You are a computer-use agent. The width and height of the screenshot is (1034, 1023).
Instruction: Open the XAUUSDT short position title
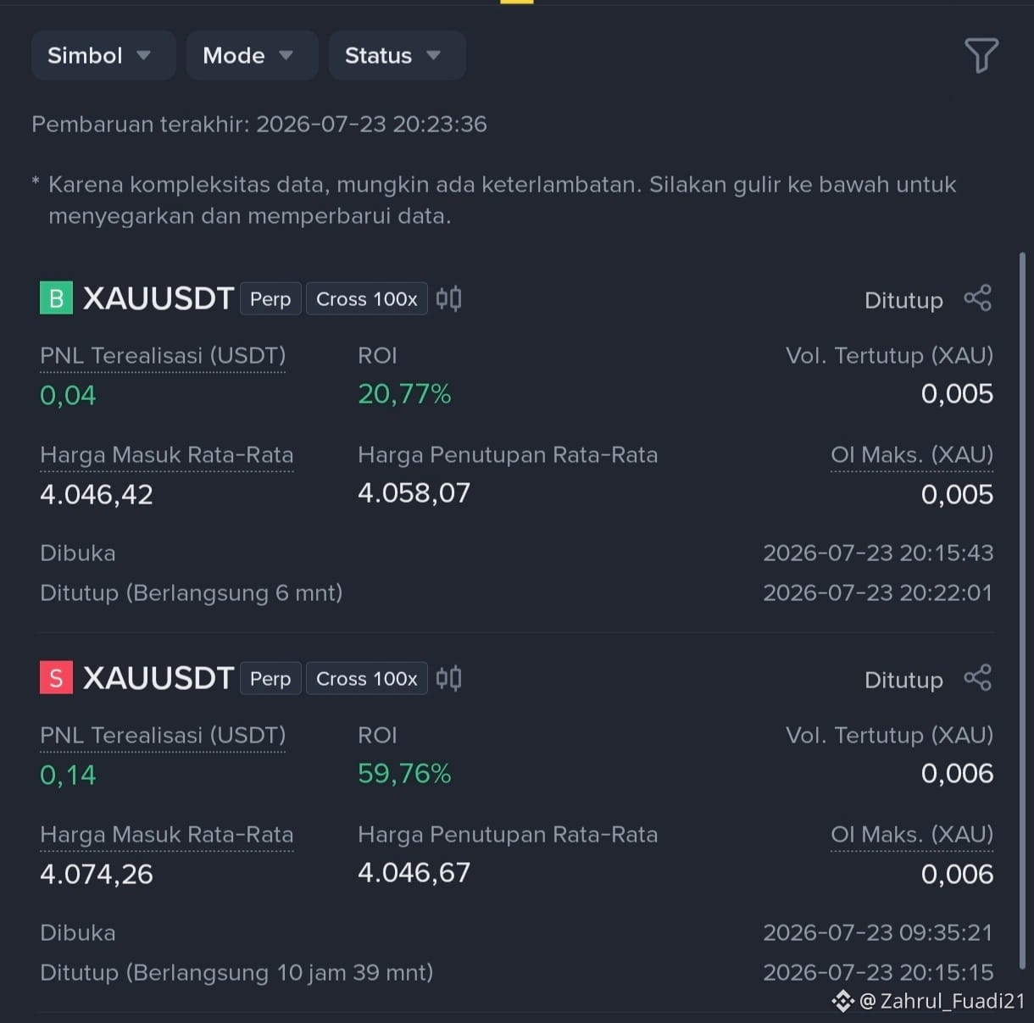pos(158,678)
